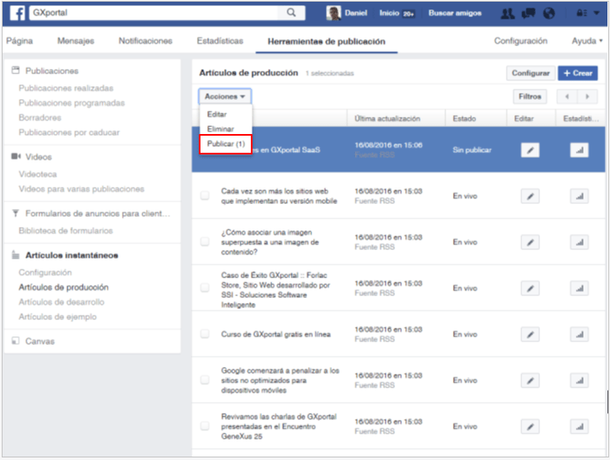Screen dimensions: 610x460
Task: Open the notifications globe icon
Action: point(549,14)
